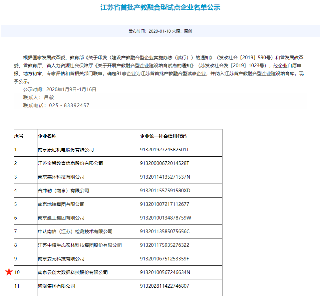Select company name 南京地铁集团有限公司

[61, 204]
